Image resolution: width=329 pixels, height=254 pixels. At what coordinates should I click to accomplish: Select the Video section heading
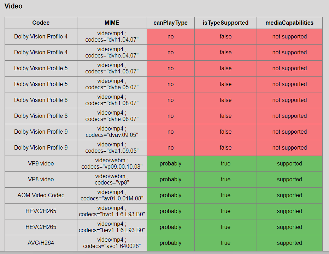13,6
